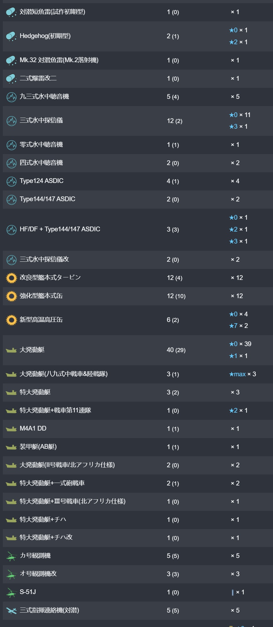Click the landing craft icon beside M4A1 DD

click(11, 429)
